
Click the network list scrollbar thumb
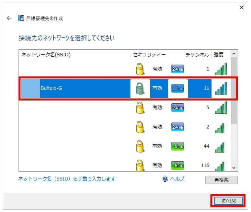tap(234, 91)
